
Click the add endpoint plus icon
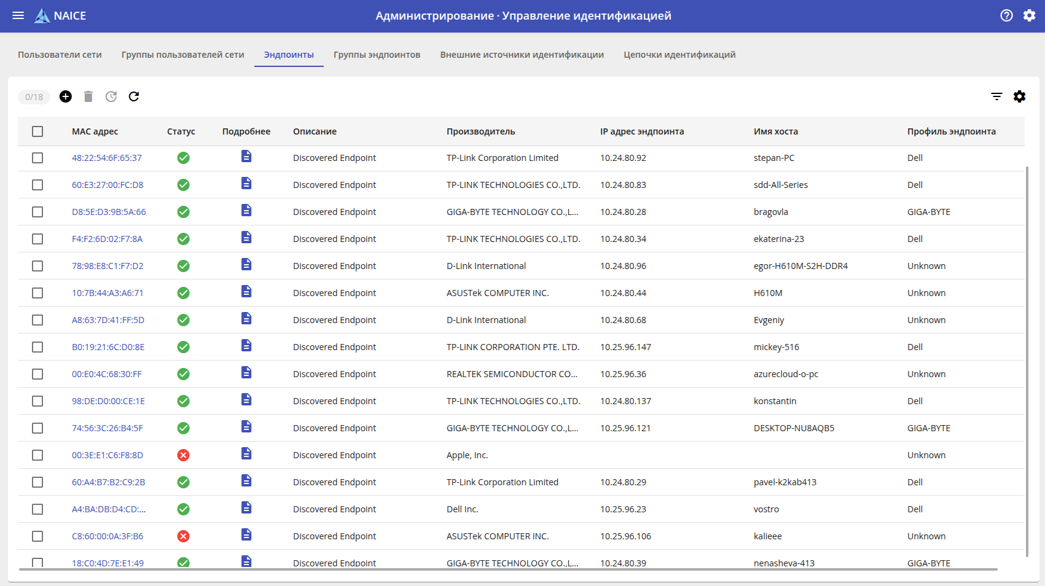(x=66, y=96)
